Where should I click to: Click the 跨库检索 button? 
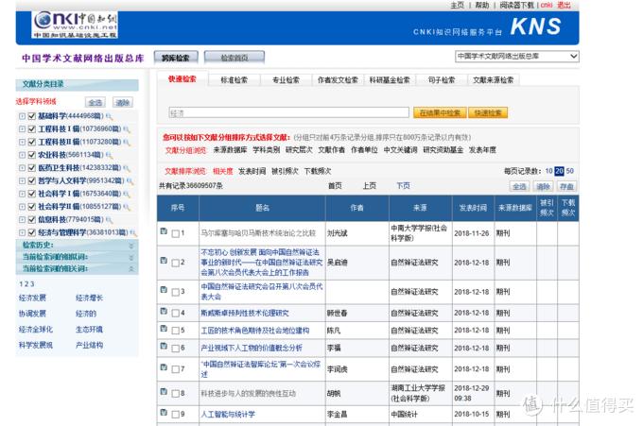click(176, 58)
